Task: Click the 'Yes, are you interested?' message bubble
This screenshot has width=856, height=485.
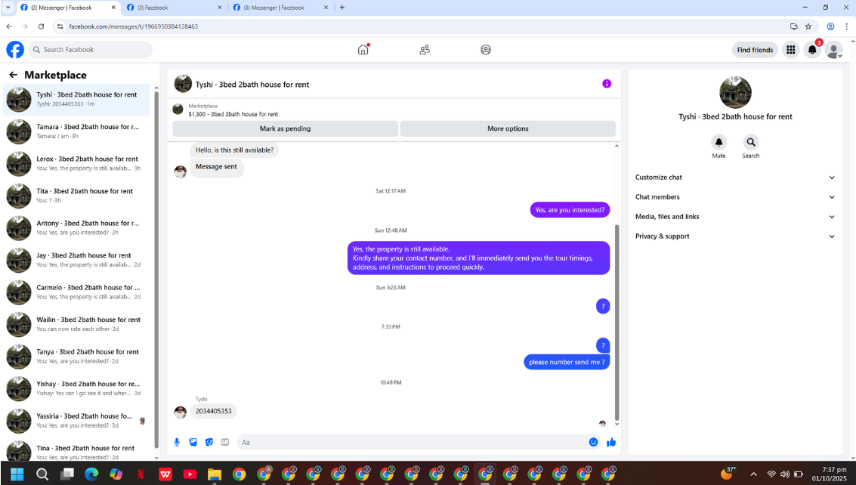Action: coord(570,210)
